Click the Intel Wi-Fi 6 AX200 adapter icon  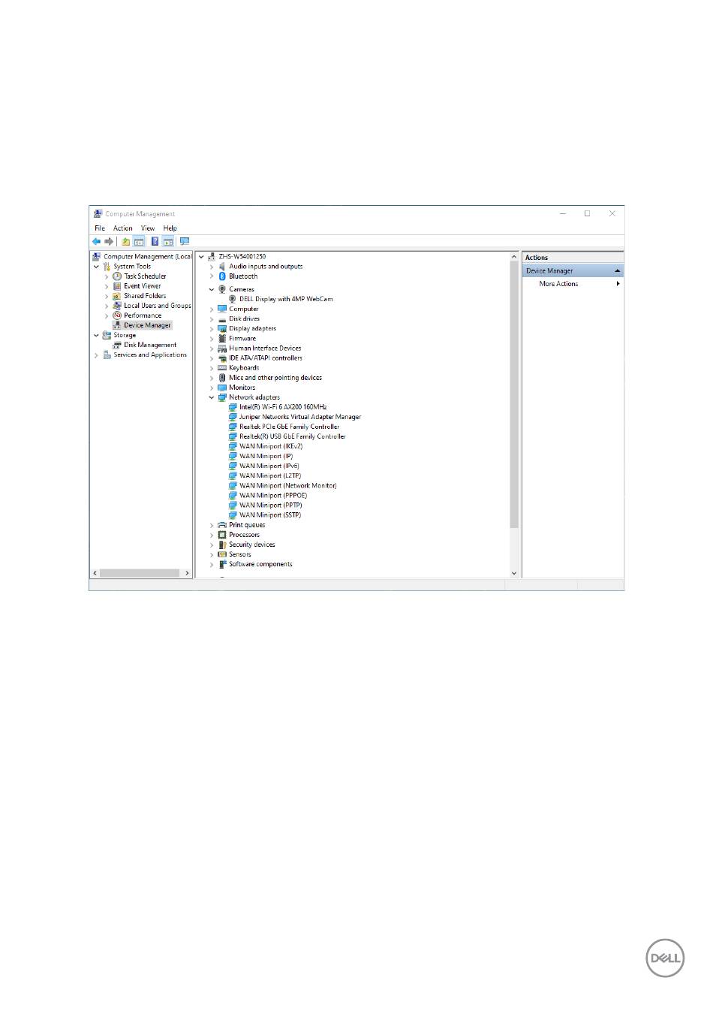click(x=233, y=407)
